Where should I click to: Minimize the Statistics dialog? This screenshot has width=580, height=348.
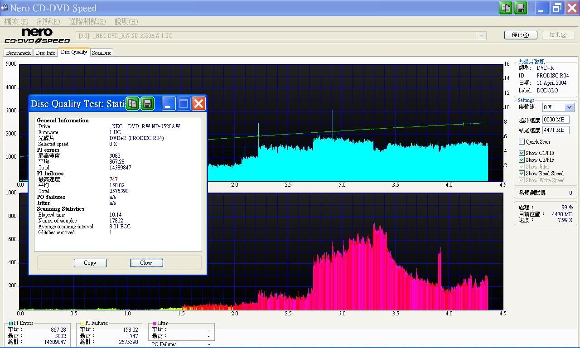click(169, 104)
